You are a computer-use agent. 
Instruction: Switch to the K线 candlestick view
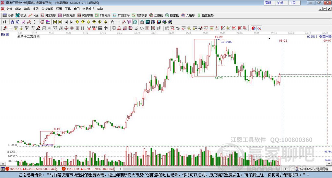coord(33,16)
